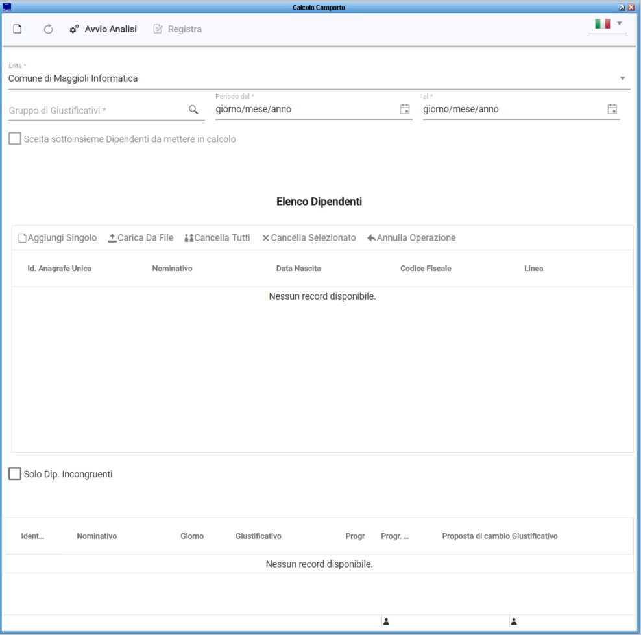641x635 pixels.
Task: Click the Data Nascita column header
Action: 298,269
